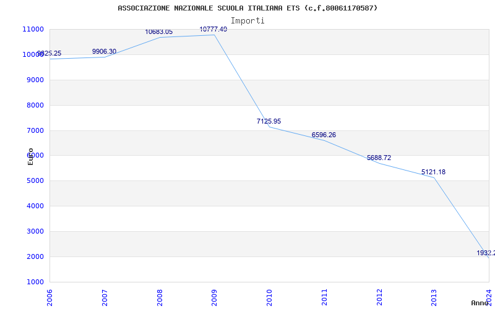This screenshot has width=495, height=309.
Task: Select the data label 5121.18
Action: pyautogui.click(x=434, y=172)
